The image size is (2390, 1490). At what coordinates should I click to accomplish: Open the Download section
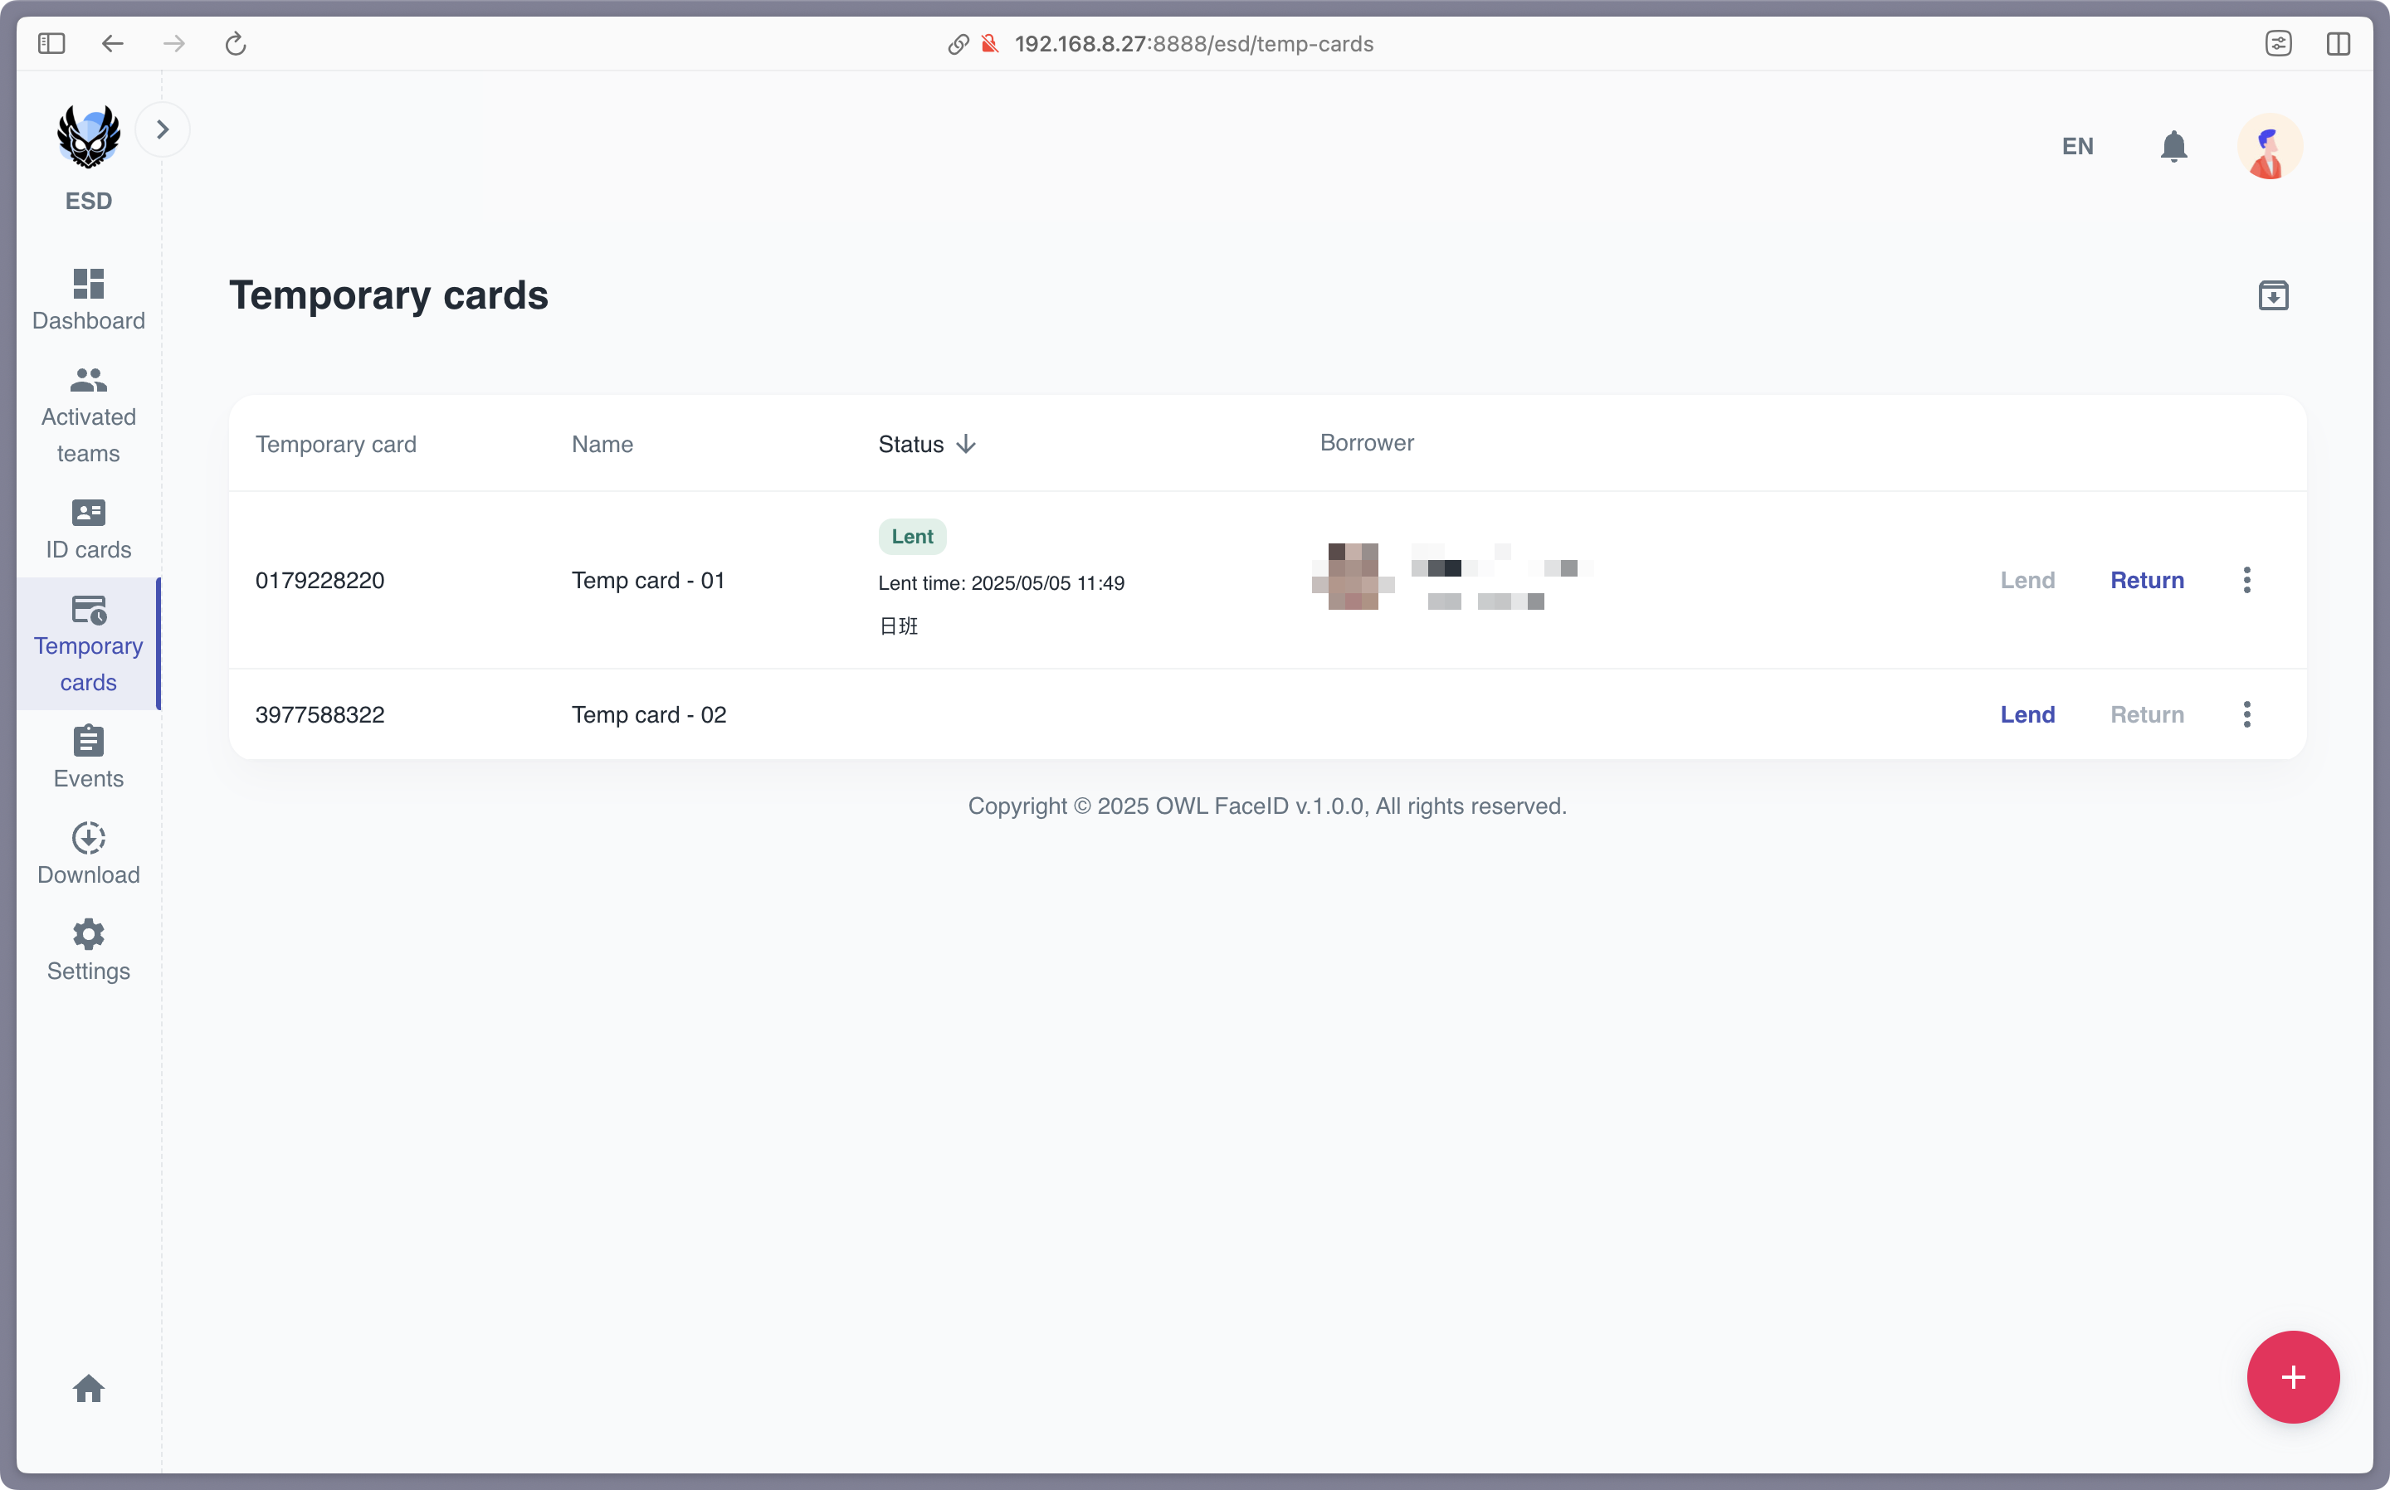(x=88, y=854)
